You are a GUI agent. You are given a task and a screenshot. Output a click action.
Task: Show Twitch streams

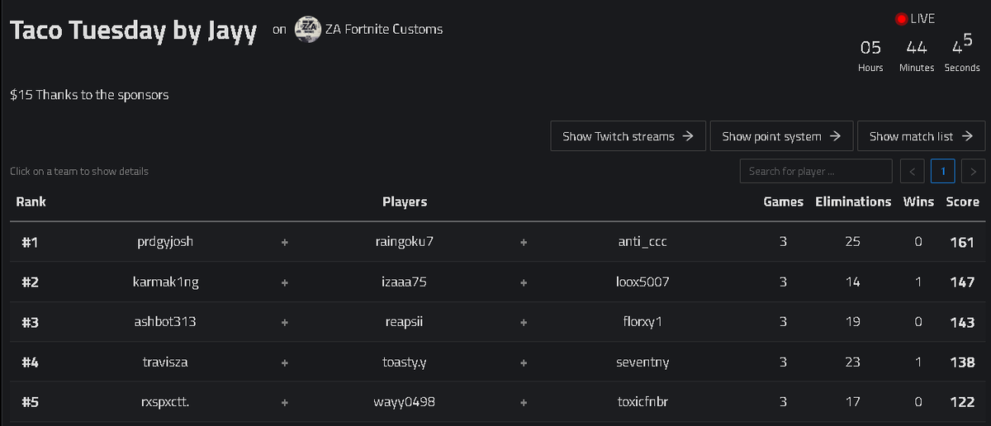(x=628, y=136)
